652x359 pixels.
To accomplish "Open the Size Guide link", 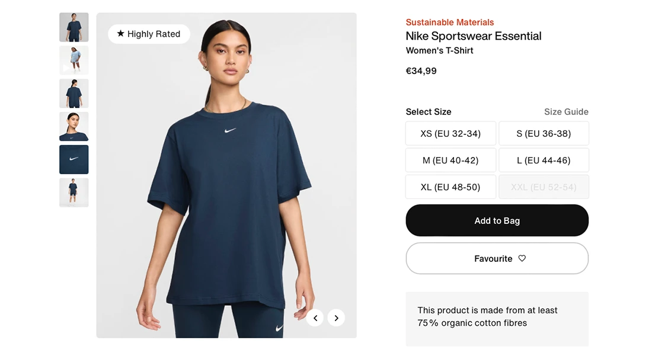I will (566, 111).
